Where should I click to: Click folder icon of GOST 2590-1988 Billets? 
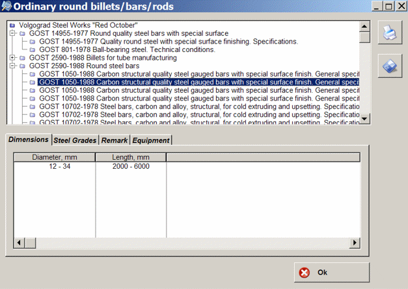23,58
